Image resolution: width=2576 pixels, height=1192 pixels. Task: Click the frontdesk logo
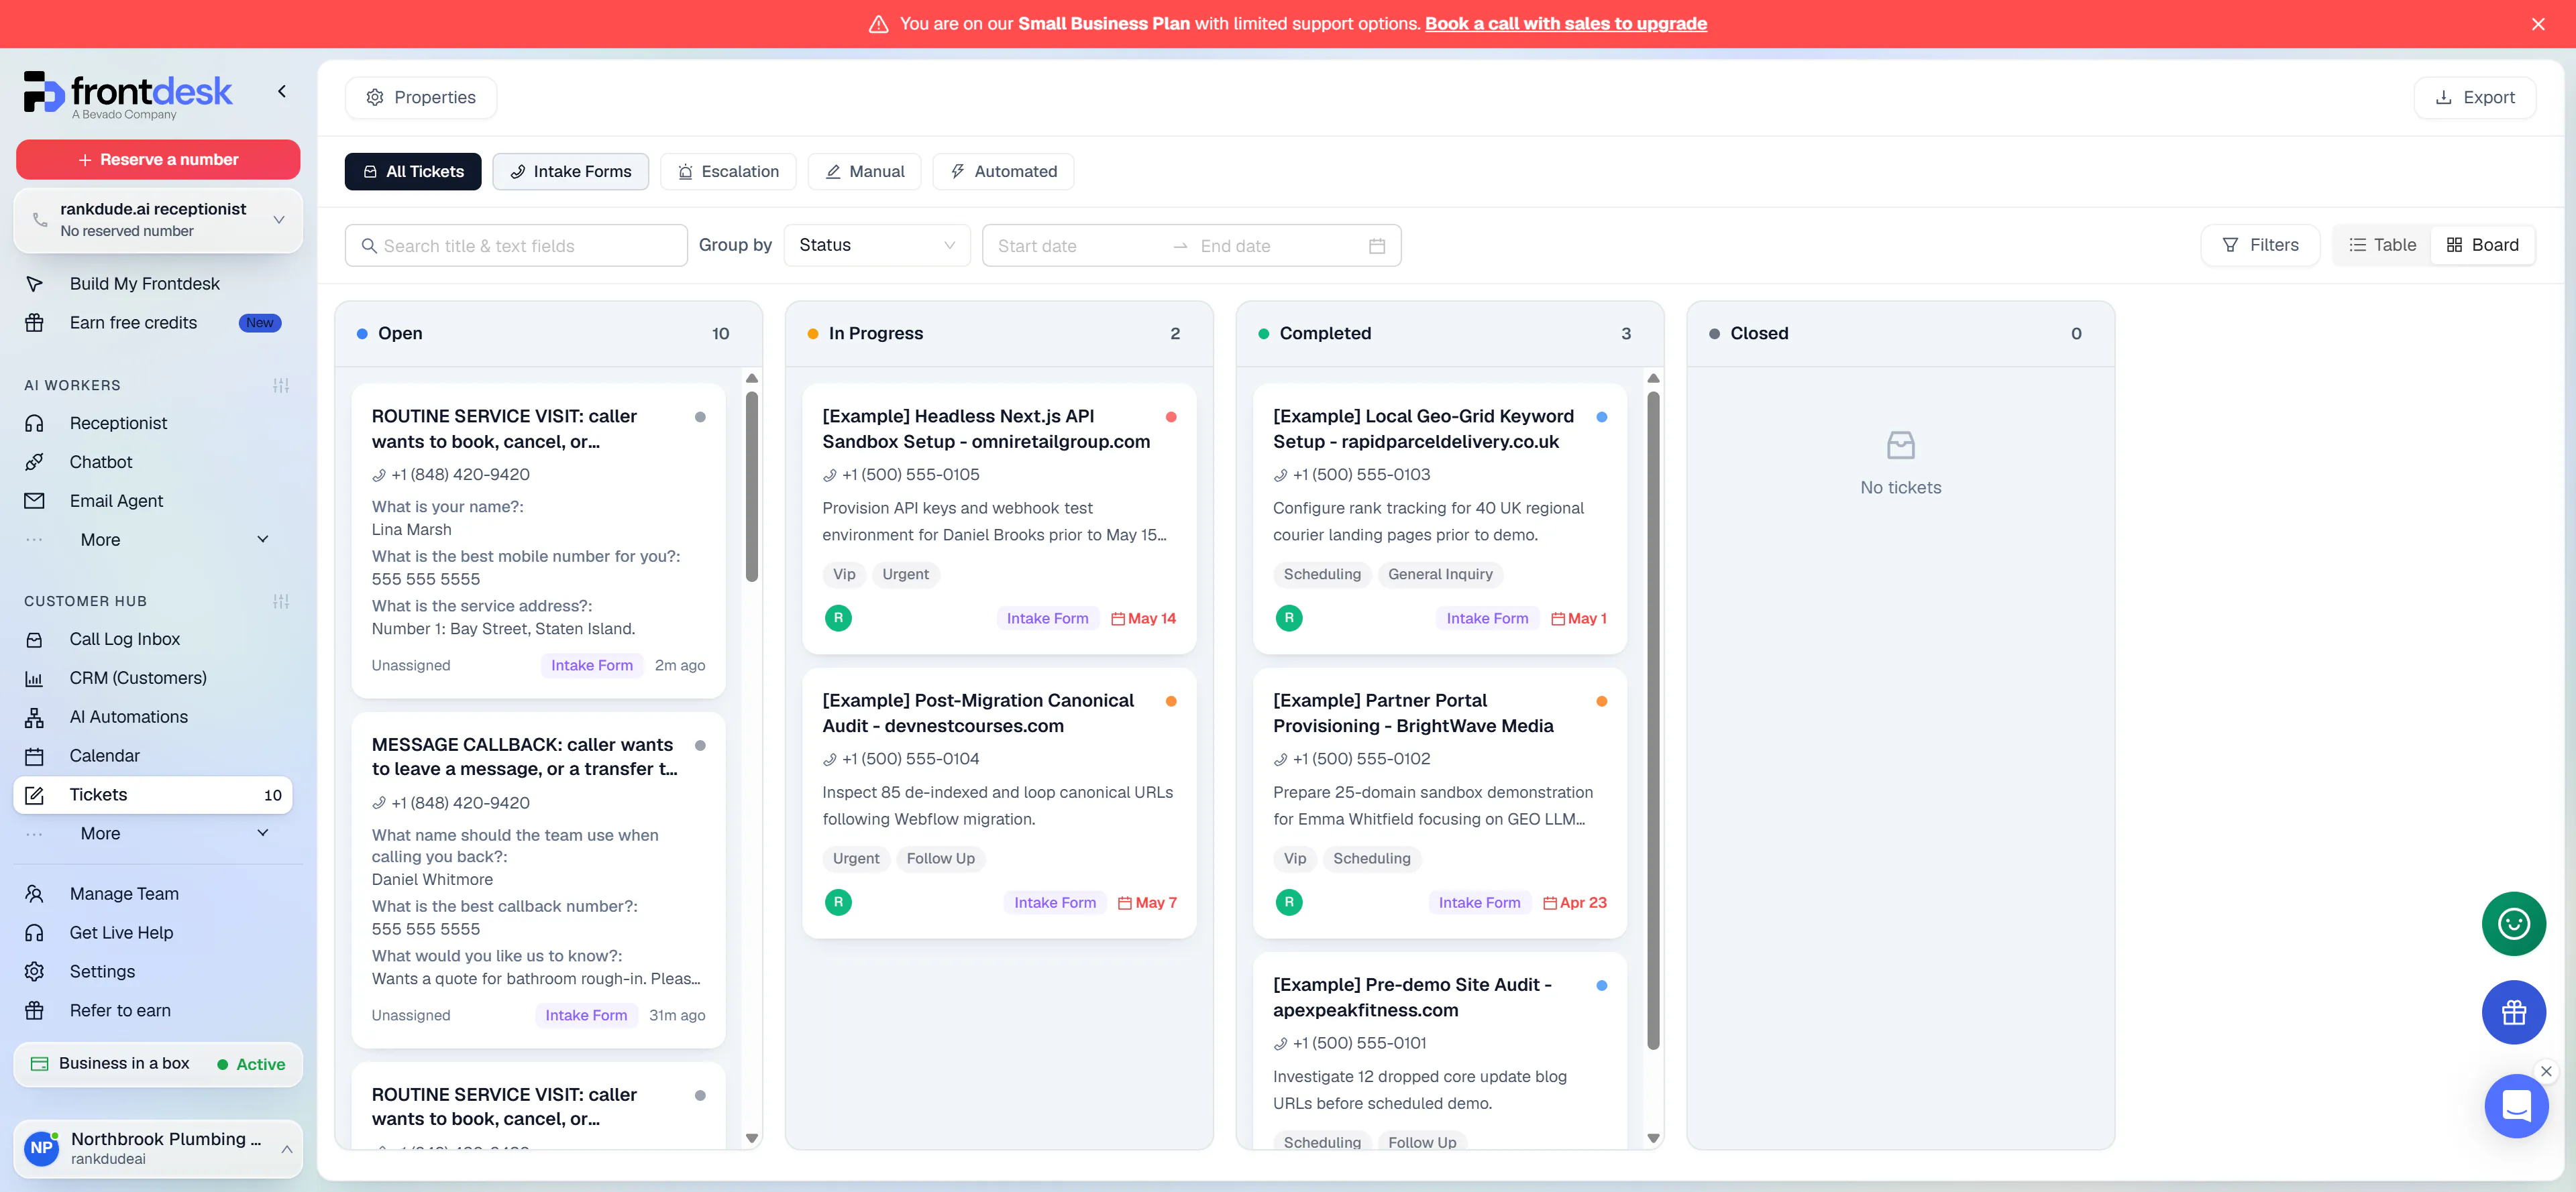tap(127, 95)
